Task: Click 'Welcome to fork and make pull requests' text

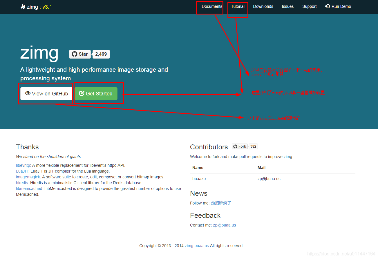Action: point(242,157)
